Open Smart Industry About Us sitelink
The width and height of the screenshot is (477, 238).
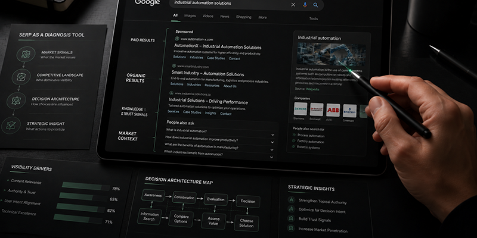(230, 86)
